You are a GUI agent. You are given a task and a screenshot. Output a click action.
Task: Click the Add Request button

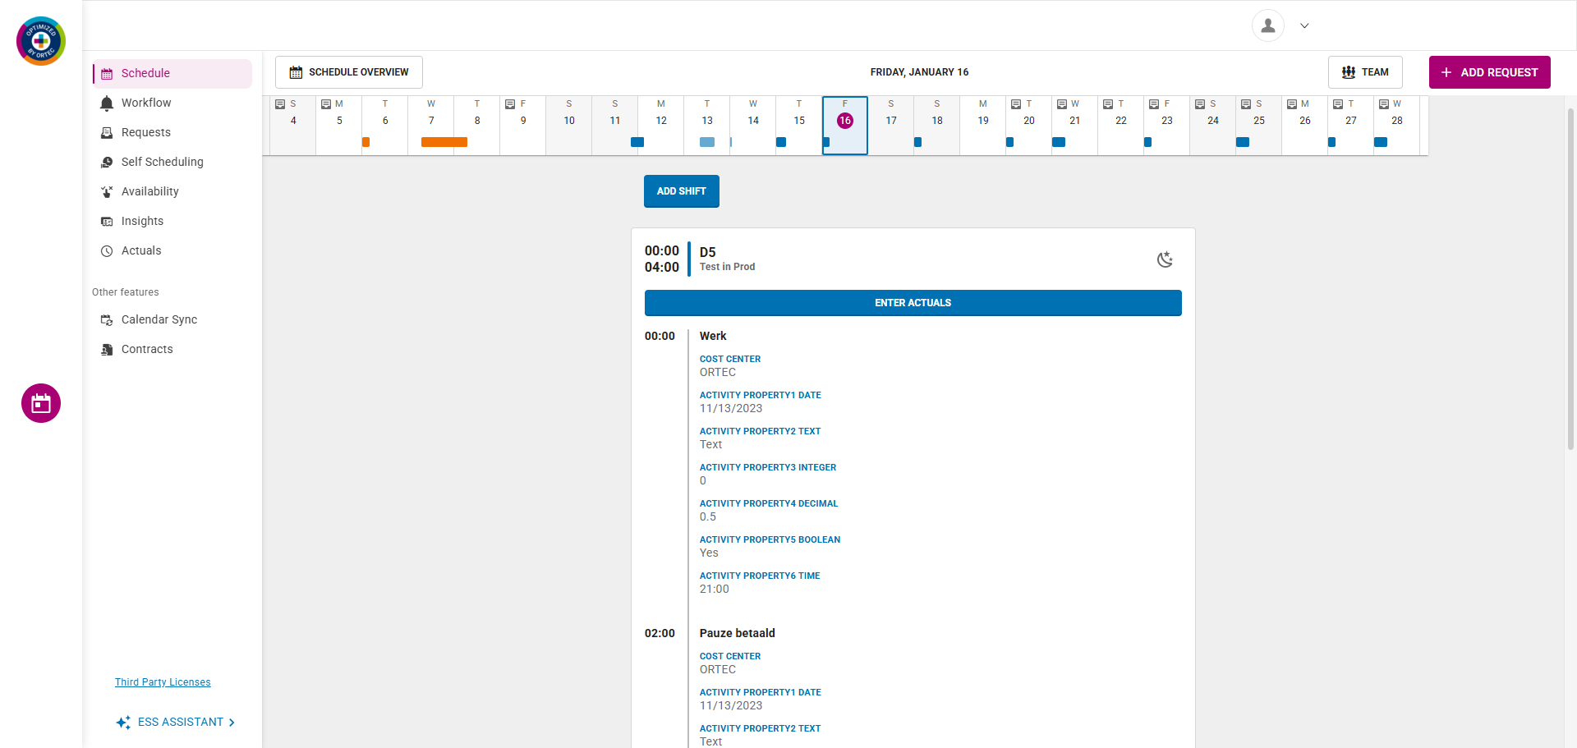coord(1490,72)
